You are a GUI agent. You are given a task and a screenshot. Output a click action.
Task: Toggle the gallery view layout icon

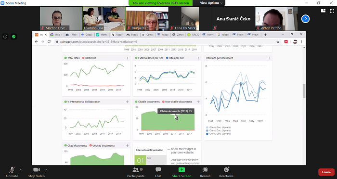point(323,11)
